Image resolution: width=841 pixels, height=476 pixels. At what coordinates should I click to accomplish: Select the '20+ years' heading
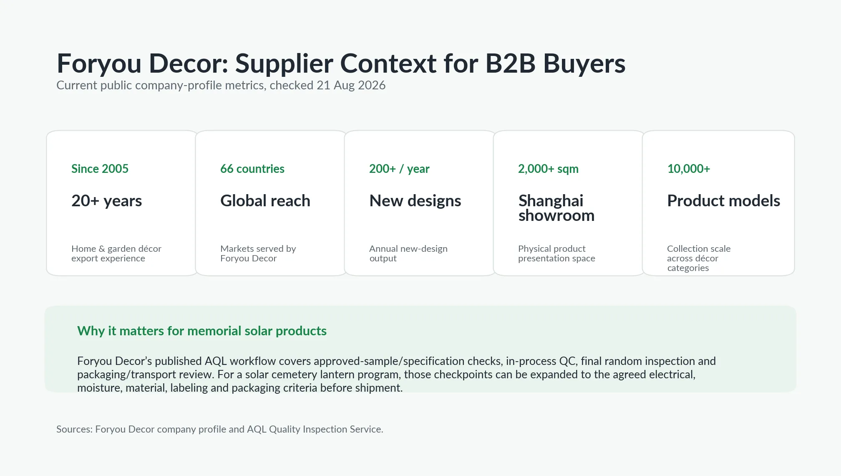coord(106,201)
